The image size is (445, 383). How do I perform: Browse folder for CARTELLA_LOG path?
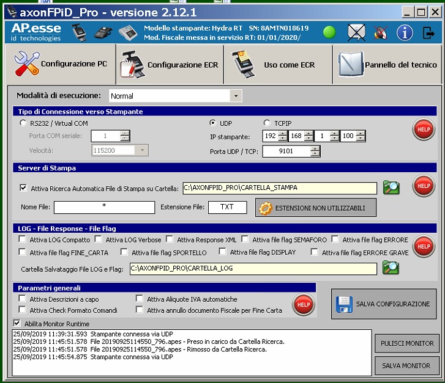391,268
